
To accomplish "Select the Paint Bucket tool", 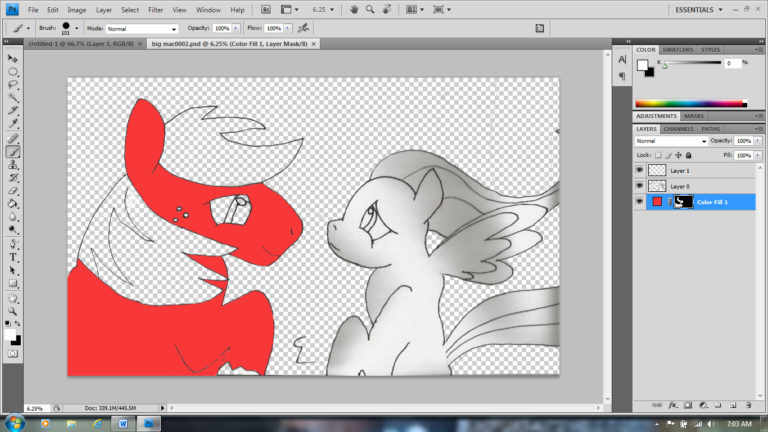I will point(12,204).
